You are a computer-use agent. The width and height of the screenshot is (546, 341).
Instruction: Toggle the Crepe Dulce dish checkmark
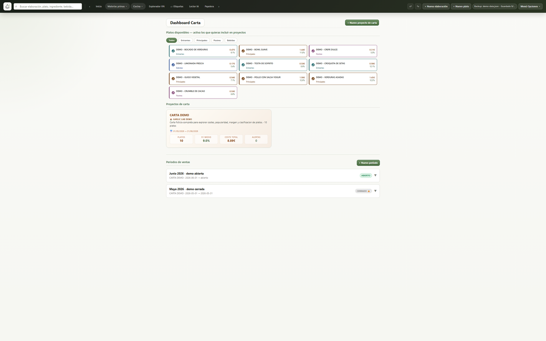[x=313, y=51]
